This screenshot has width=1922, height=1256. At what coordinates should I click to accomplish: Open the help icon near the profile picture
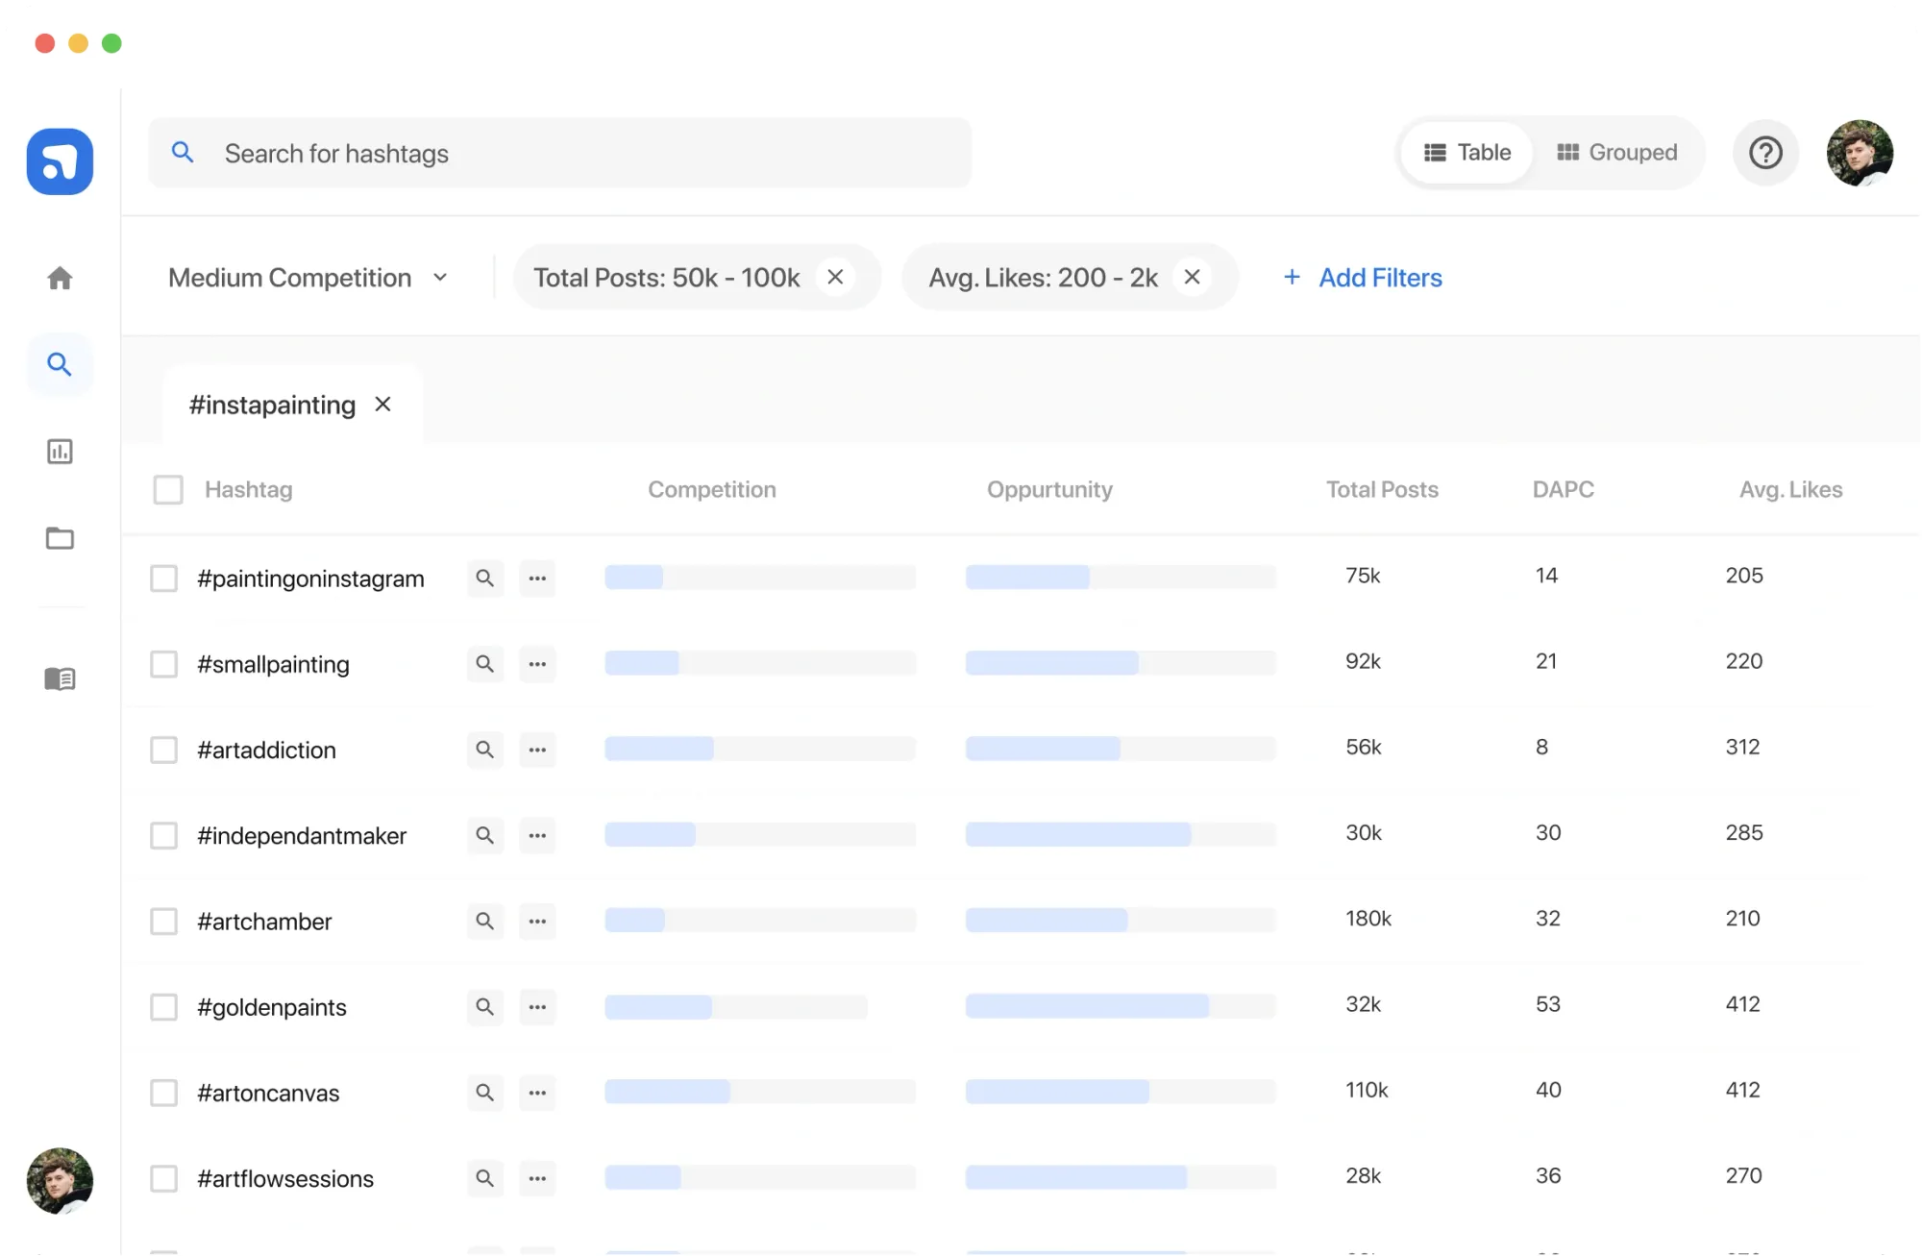1765,153
